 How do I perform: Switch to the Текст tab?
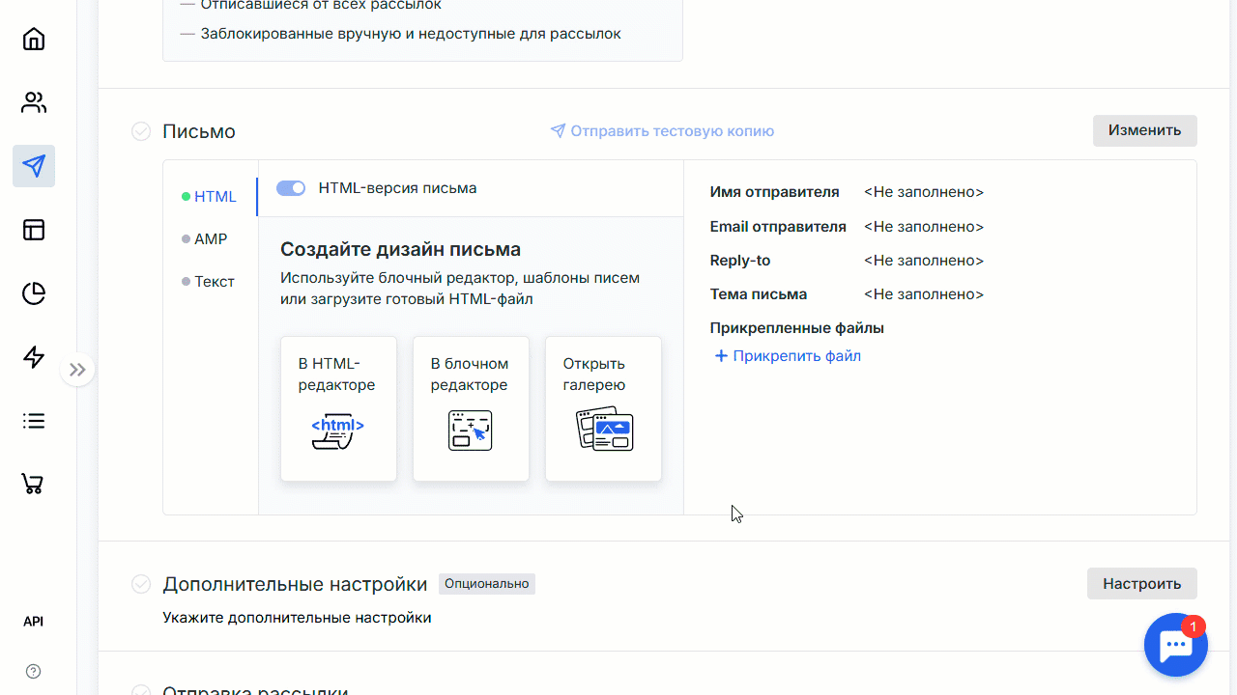tap(216, 281)
